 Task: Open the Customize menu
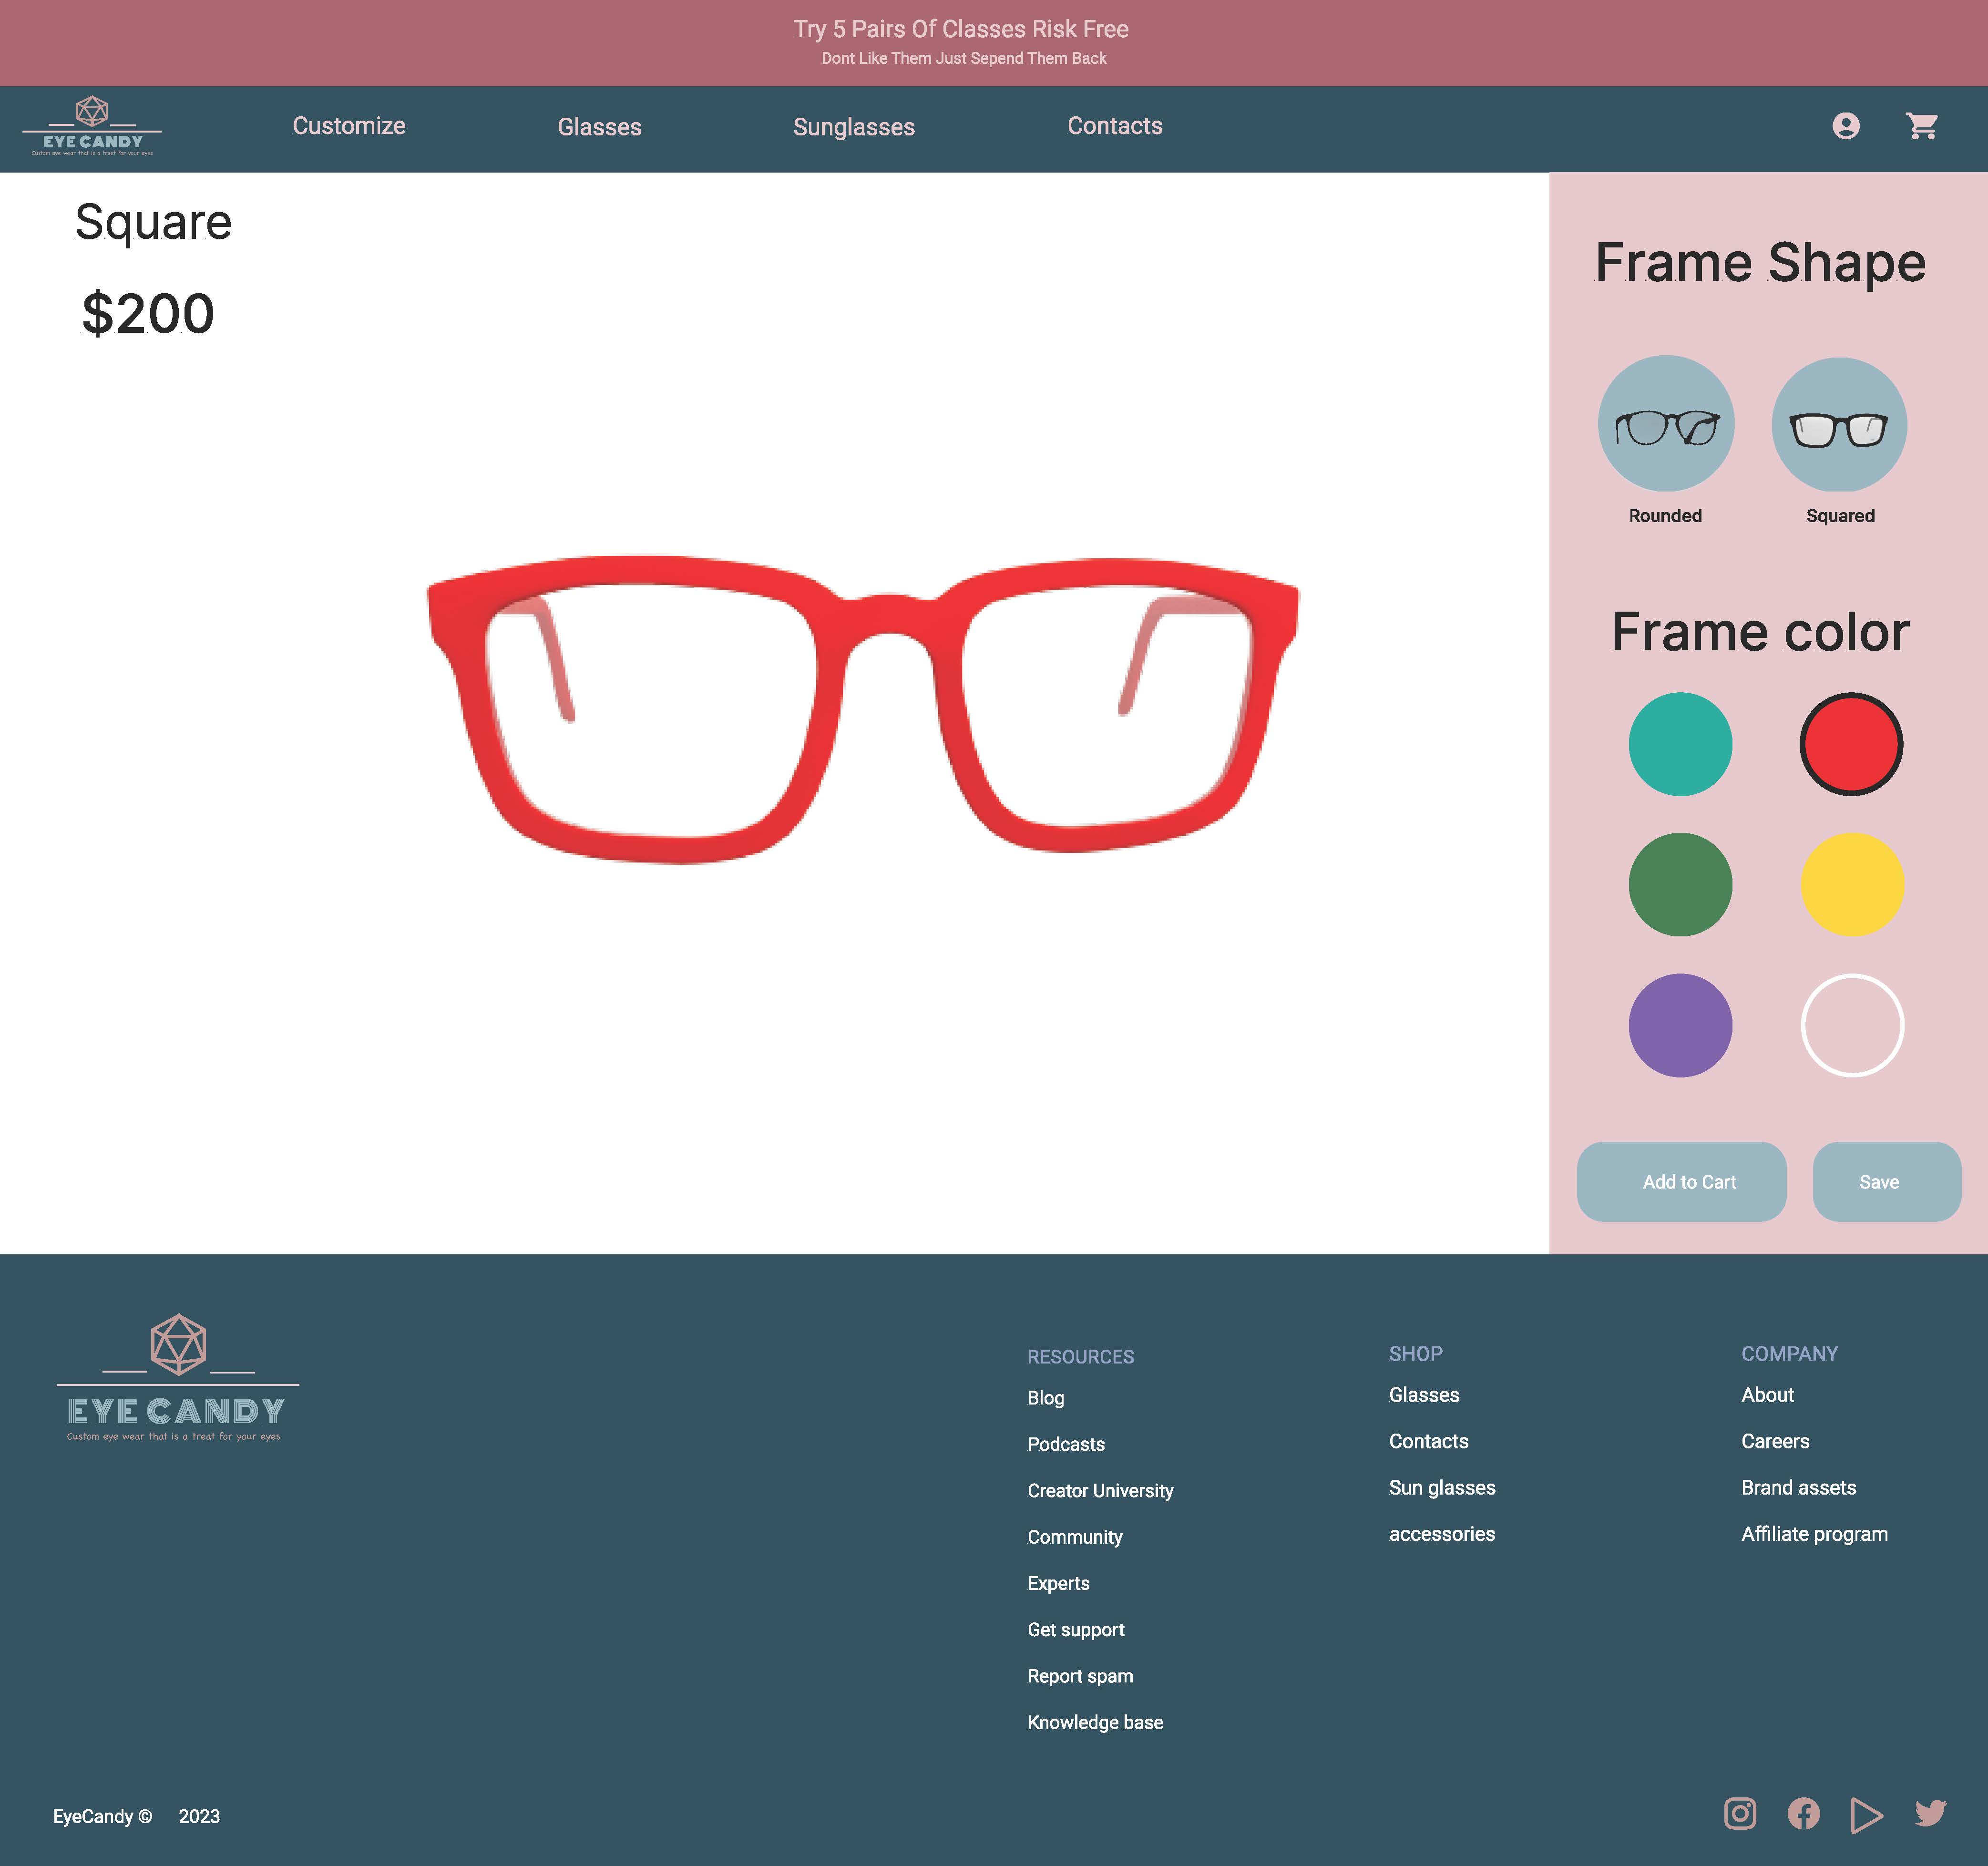pyautogui.click(x=348, y=127)
